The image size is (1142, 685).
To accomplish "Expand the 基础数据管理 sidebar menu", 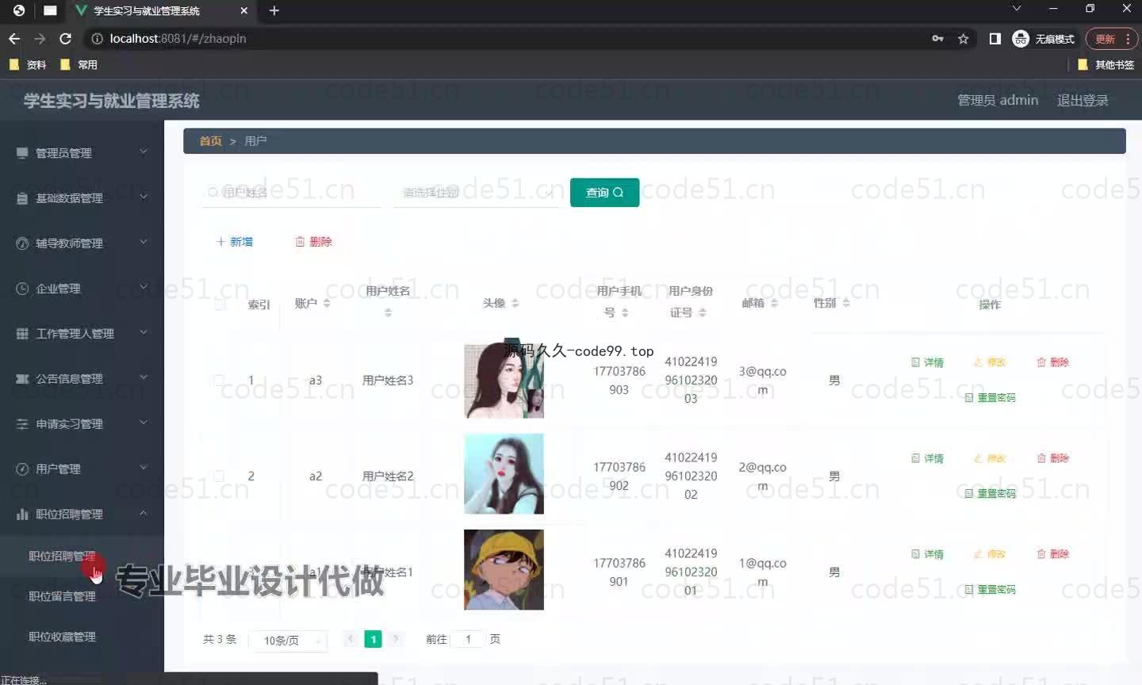I will [x=82, y=197].
